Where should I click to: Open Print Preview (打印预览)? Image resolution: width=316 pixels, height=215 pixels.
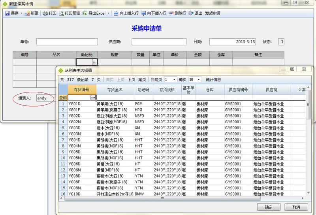[x=70, y=13]
